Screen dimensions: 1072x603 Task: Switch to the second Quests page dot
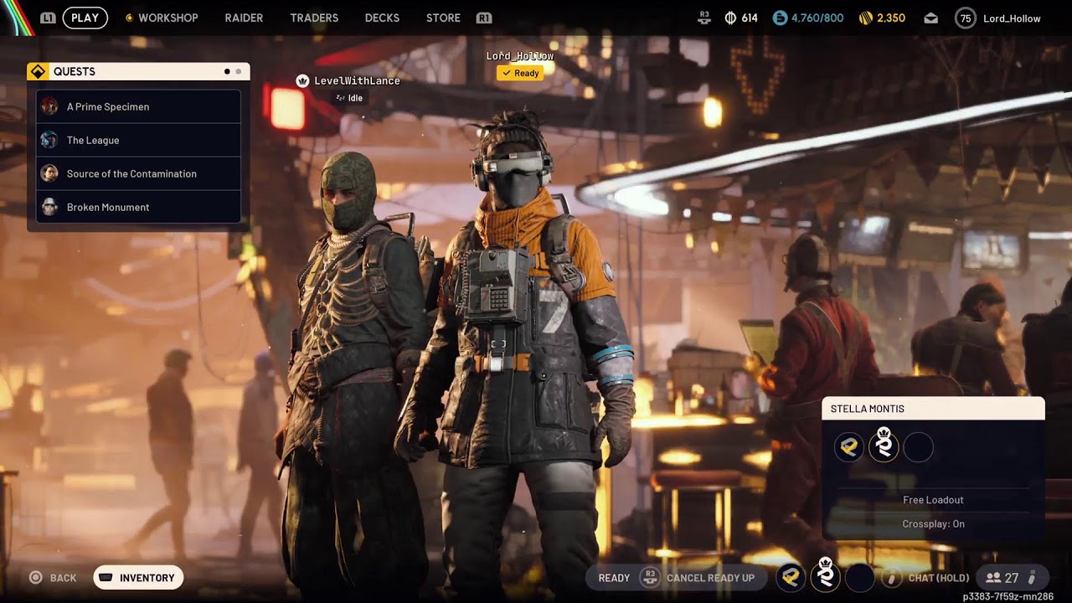click(238, 71)
